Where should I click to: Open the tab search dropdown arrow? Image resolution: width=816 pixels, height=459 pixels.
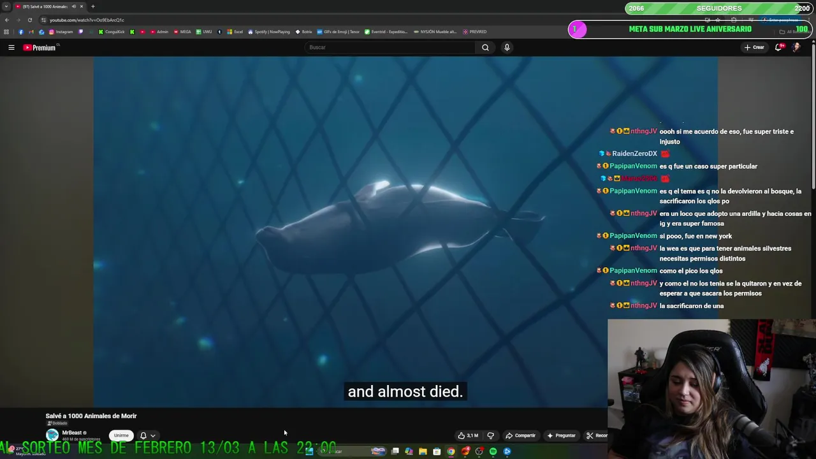coord(6,6)
